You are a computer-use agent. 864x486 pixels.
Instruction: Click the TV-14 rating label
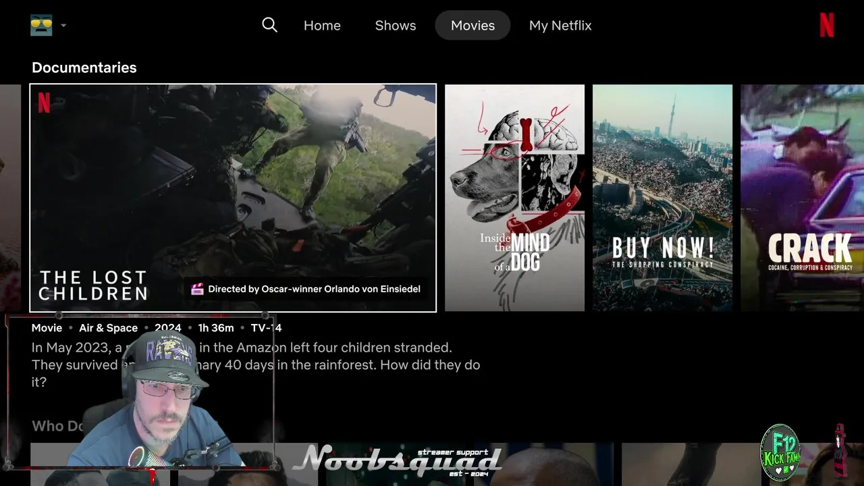coord(266,328)
